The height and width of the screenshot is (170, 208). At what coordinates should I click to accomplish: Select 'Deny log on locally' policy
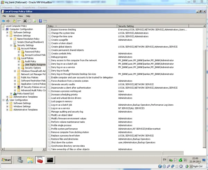coord(60,71)
